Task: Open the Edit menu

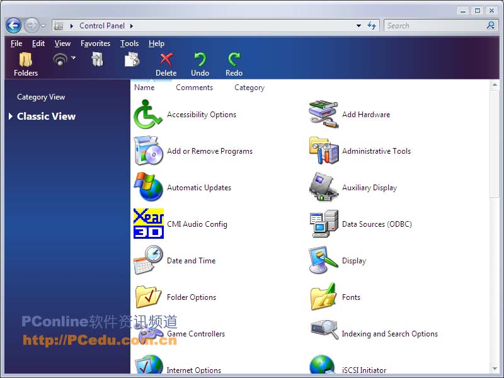Action: pyautogui.click(x=38, y=43)
